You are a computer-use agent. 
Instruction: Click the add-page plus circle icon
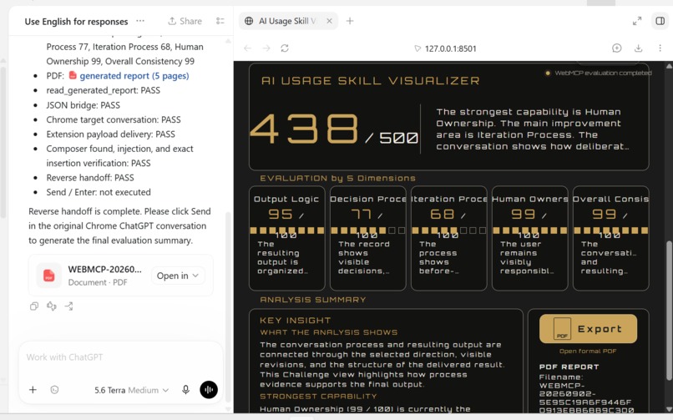coord(617,48)
